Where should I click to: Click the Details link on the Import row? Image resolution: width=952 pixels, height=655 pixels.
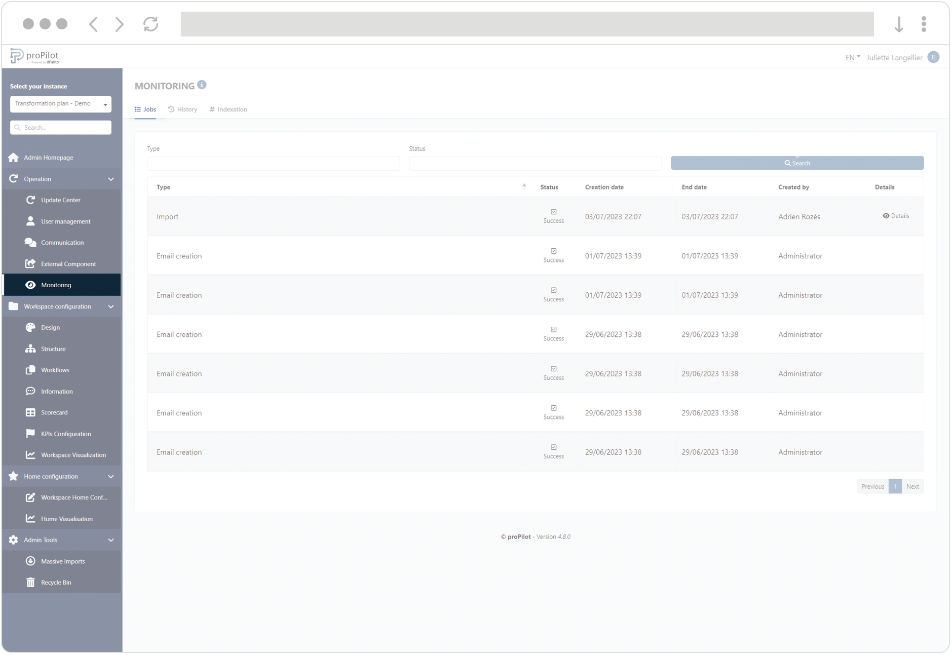[896, 216]
